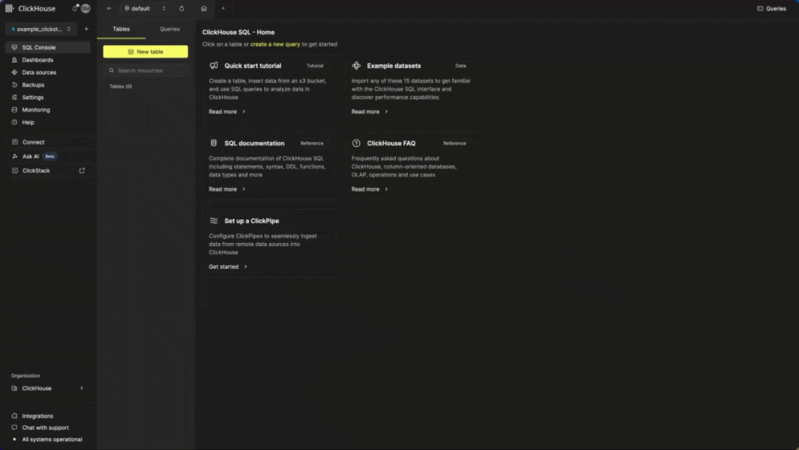Open a new query tab with plus icon

tap(223, 8)
